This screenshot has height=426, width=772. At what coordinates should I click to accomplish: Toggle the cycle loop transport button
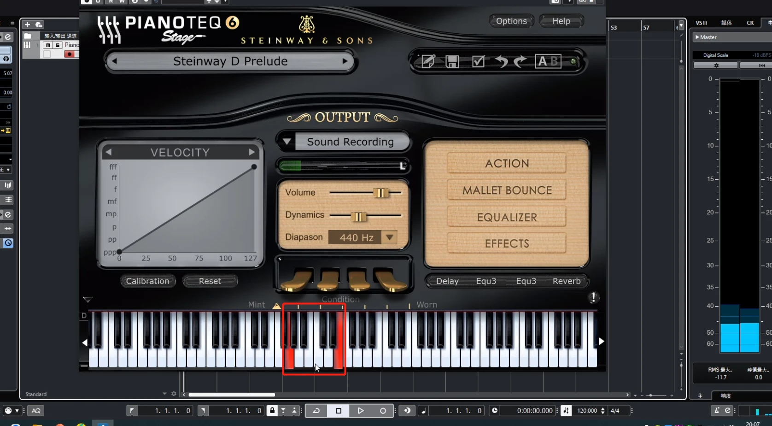316,410
